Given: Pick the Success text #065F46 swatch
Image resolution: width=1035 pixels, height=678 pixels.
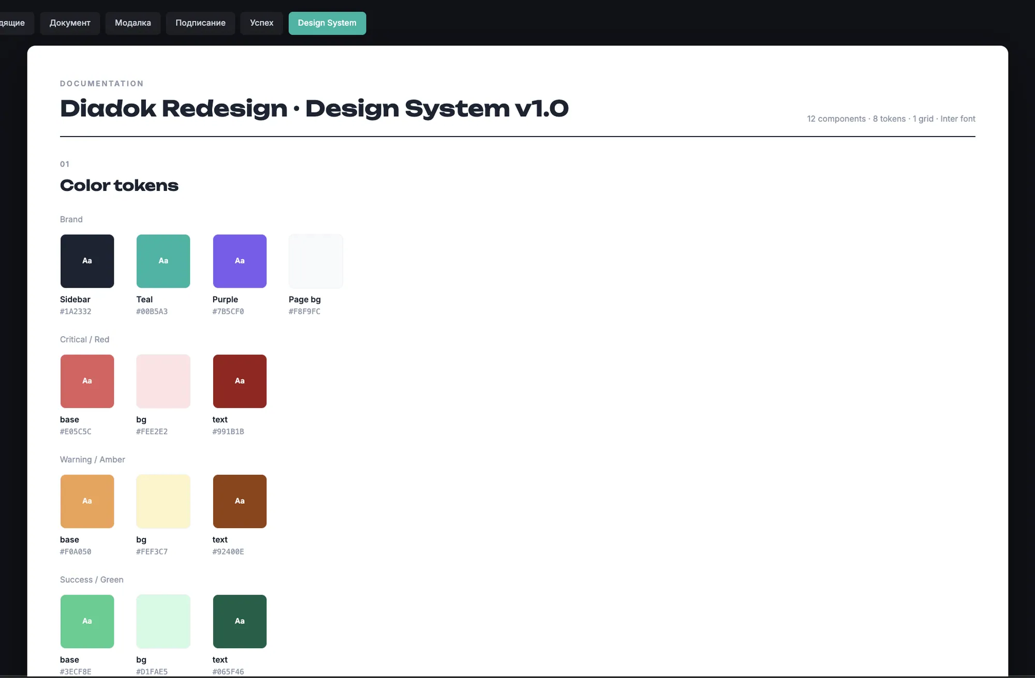Looking at the screenshot, I should 240,621.
